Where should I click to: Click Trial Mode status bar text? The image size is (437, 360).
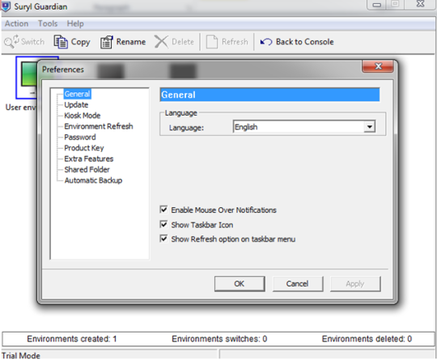(21, 355)
